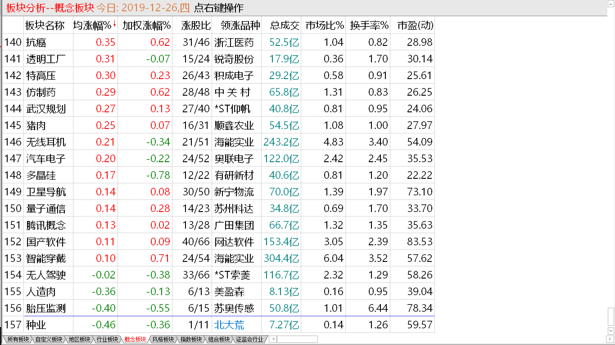The width and height of the screenshot is (615, 345).
Task: Click total turnover value 304.4亿
Action: (281, 258)
